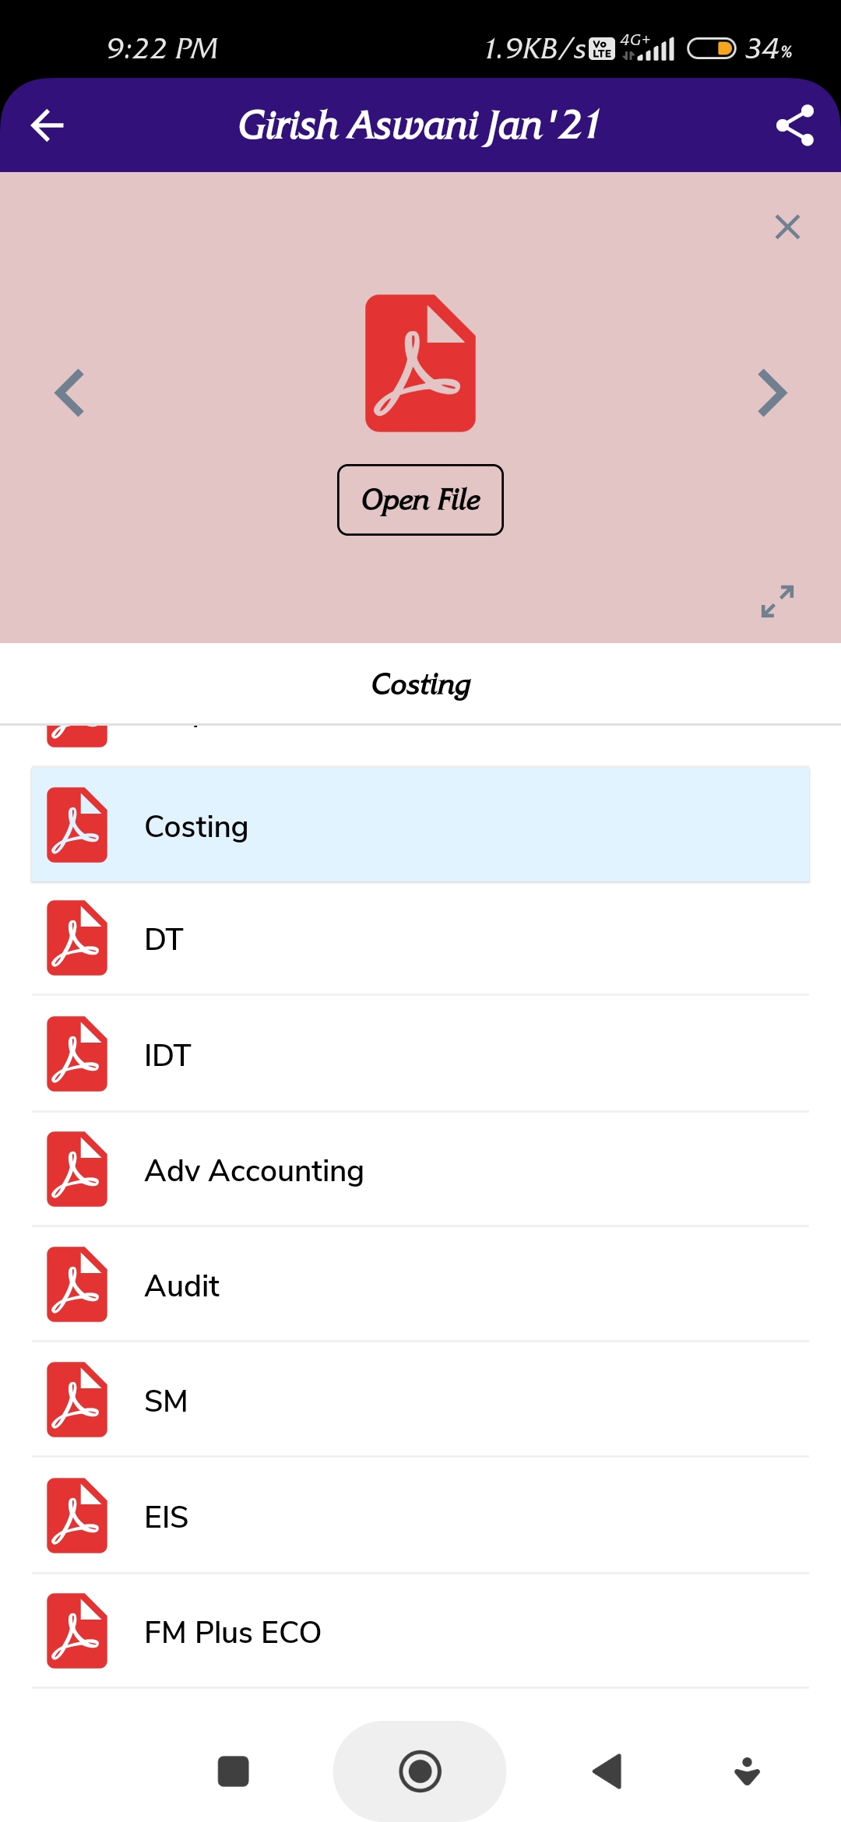841x1822 pixels.
Task: Open the Adv Accounting document
Action: click(420, 1170)
